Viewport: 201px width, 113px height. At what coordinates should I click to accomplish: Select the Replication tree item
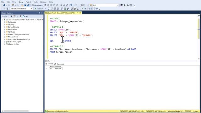click(12, 30)
